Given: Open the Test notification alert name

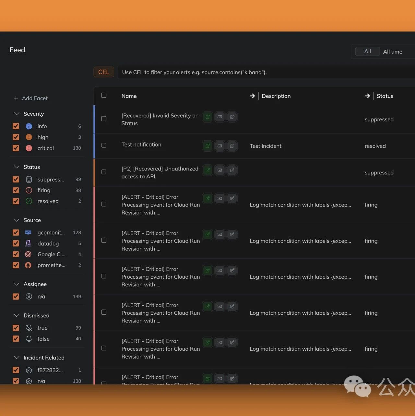Looking at the screenshot, I should pos(141,145).
